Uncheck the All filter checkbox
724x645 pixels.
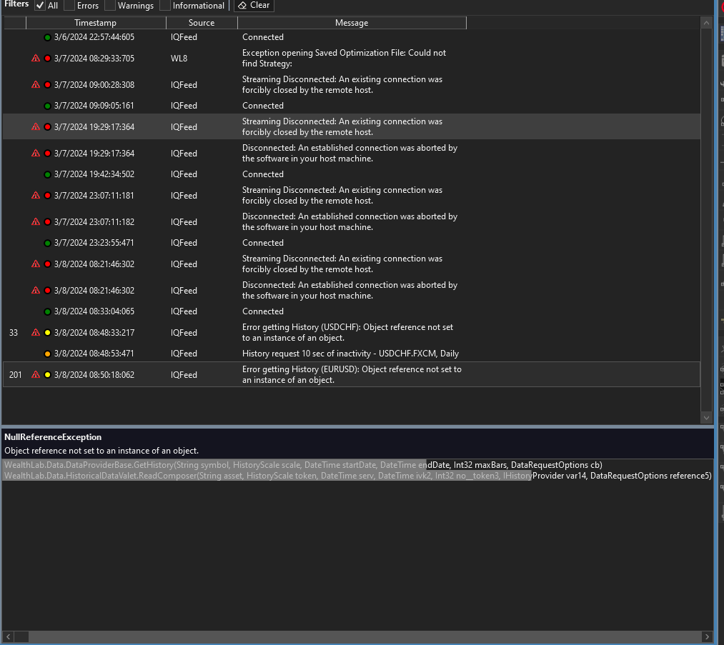click(40, 6)
